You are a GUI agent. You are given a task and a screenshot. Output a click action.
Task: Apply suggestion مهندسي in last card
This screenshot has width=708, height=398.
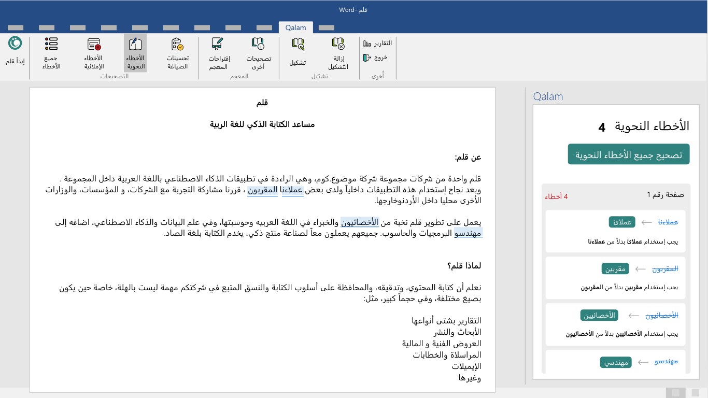616,362
